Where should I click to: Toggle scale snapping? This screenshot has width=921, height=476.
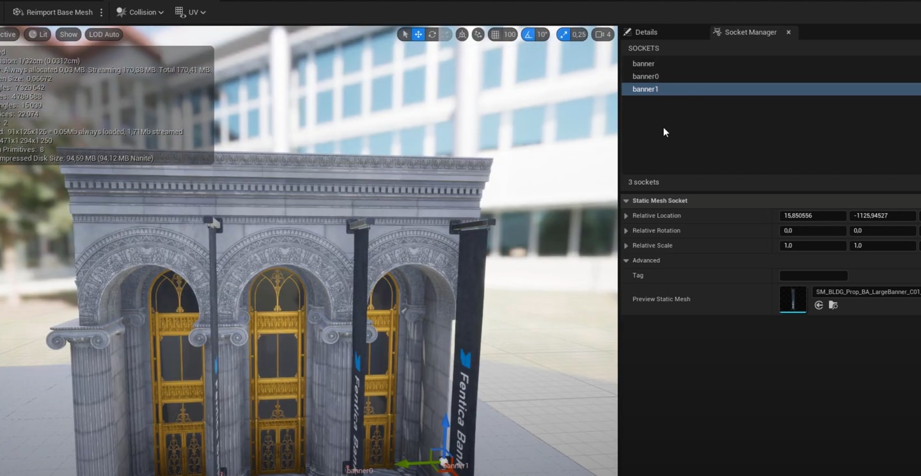(563, 35)
